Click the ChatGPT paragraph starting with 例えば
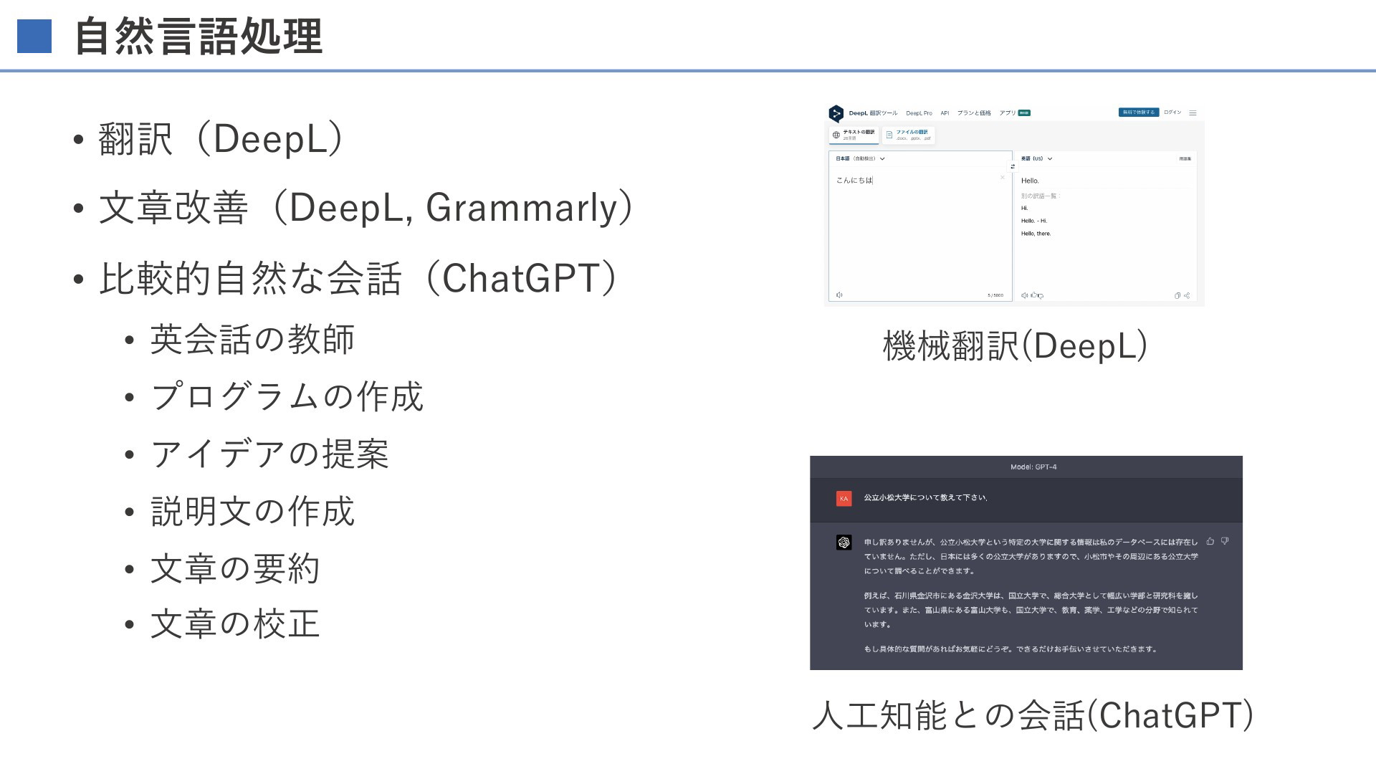This screenshot has width=1376, height=774. 1031,610
